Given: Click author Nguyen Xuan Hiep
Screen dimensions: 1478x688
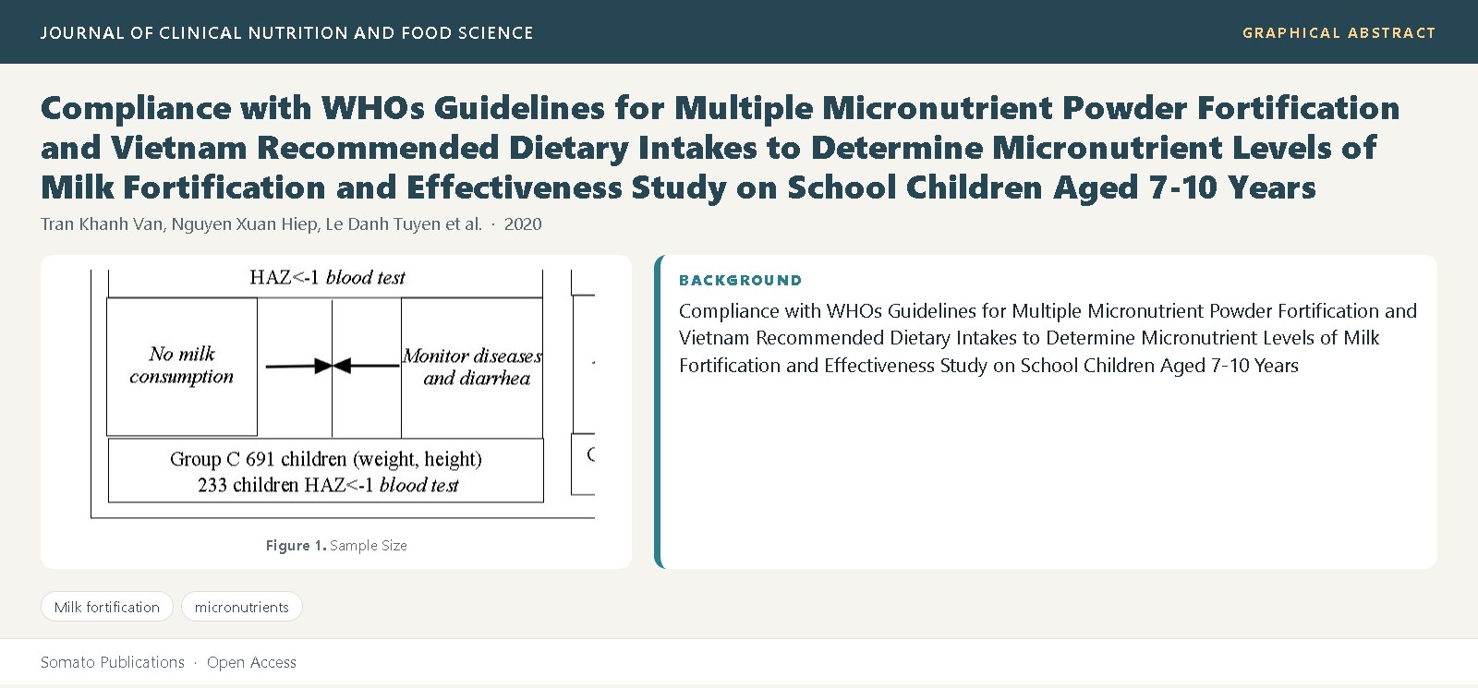Looking at the screenshot, I should pos(244,224).
